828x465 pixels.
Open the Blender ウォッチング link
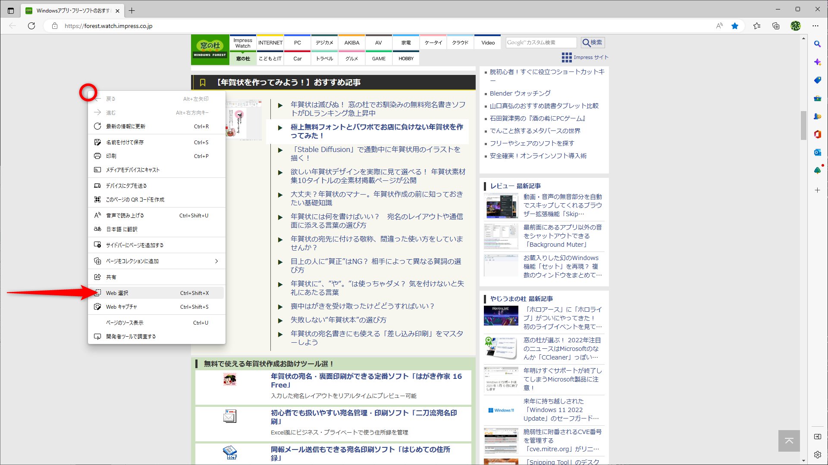click(519, 93)
